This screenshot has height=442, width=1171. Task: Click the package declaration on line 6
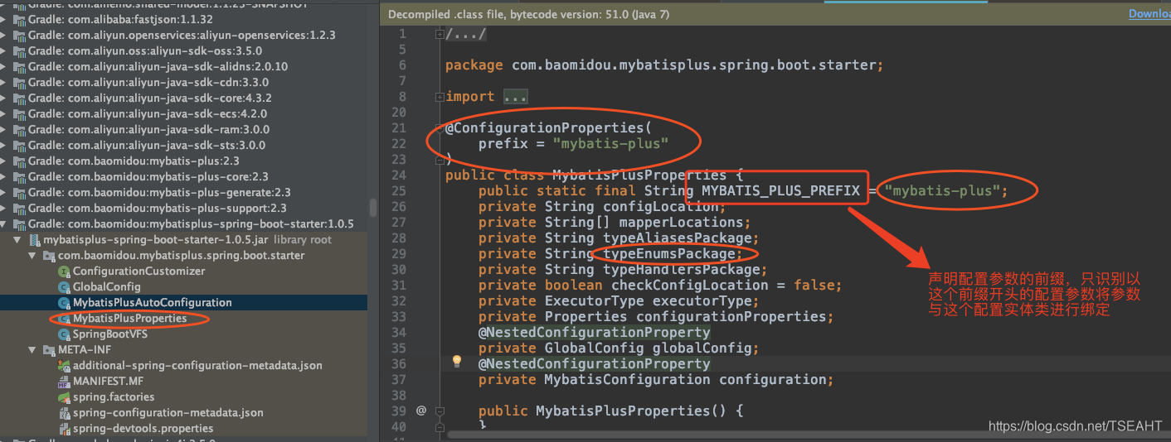(x=664, y=65)
